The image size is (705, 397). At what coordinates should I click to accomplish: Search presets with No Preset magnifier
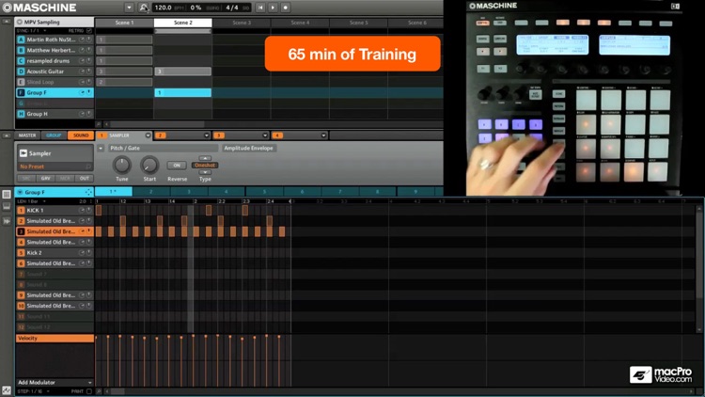tap(88, 167)
